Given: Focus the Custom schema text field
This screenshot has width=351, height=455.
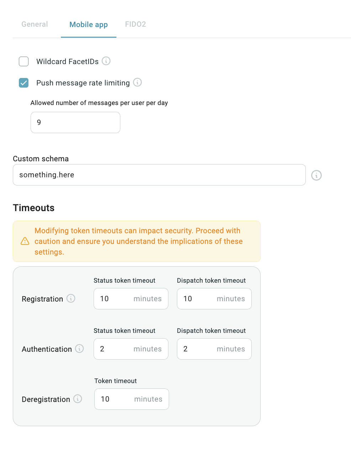Looking at the screenshot, I should 159,175.
